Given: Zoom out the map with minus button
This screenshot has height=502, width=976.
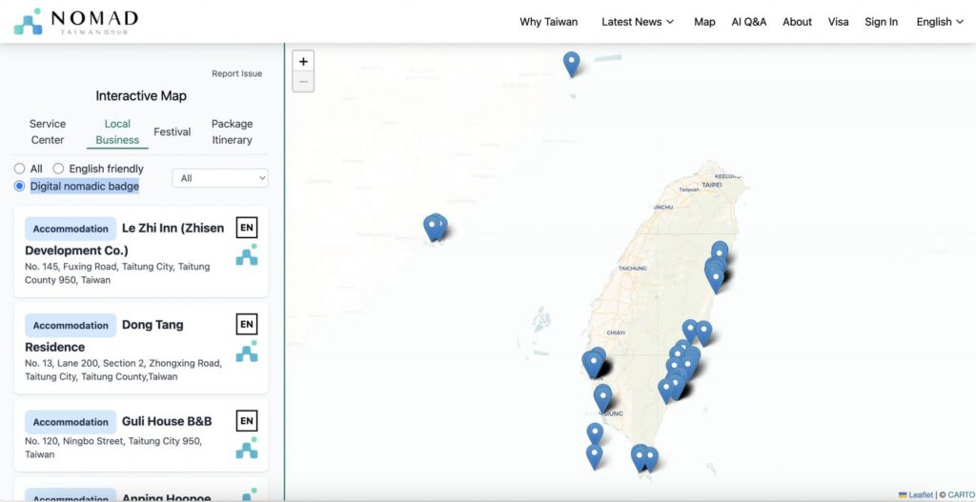Looking at the screenshot, I should click(x=303, y=82).
